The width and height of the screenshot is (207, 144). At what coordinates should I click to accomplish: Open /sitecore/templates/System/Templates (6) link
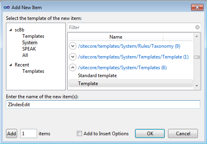[x=122, y=68]
